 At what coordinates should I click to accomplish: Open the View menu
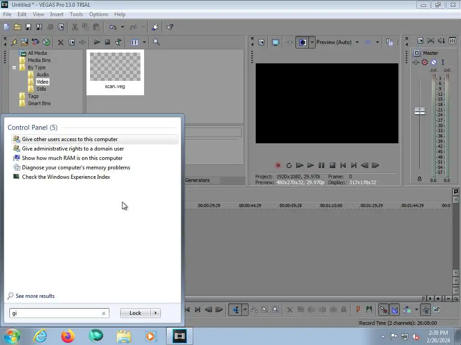pos(38,14)
